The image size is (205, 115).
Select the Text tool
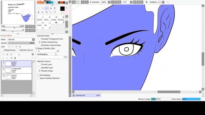tap(55, 8)
